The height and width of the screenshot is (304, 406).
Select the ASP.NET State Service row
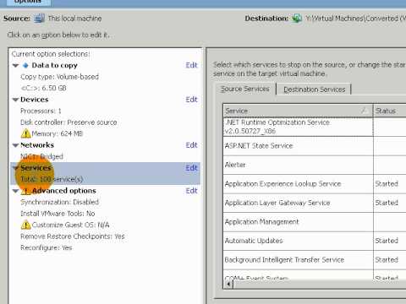[x=315, y=146]
